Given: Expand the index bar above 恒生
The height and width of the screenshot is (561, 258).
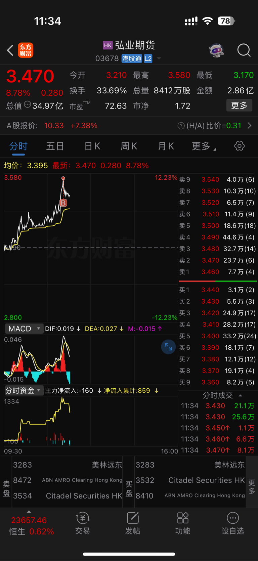Looking at the screenshot, I should point(29,512).
